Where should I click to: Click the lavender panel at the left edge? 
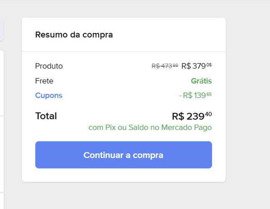(x=2, y=29)
